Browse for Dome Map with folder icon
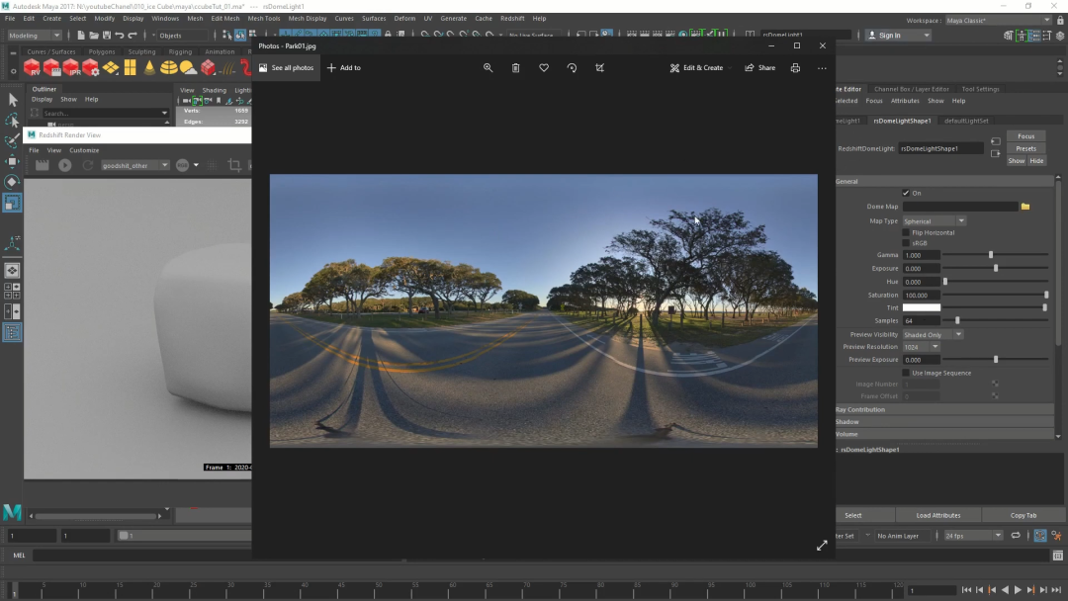The height and width of the screenshot is (601, 1068). tap(1025, 207)
